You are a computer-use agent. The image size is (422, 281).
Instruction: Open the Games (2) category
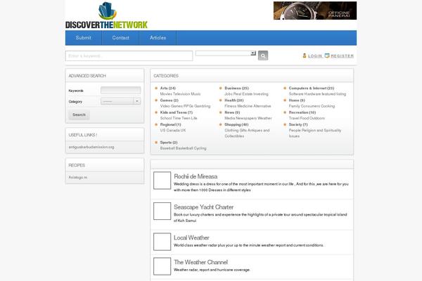point(169,100)
